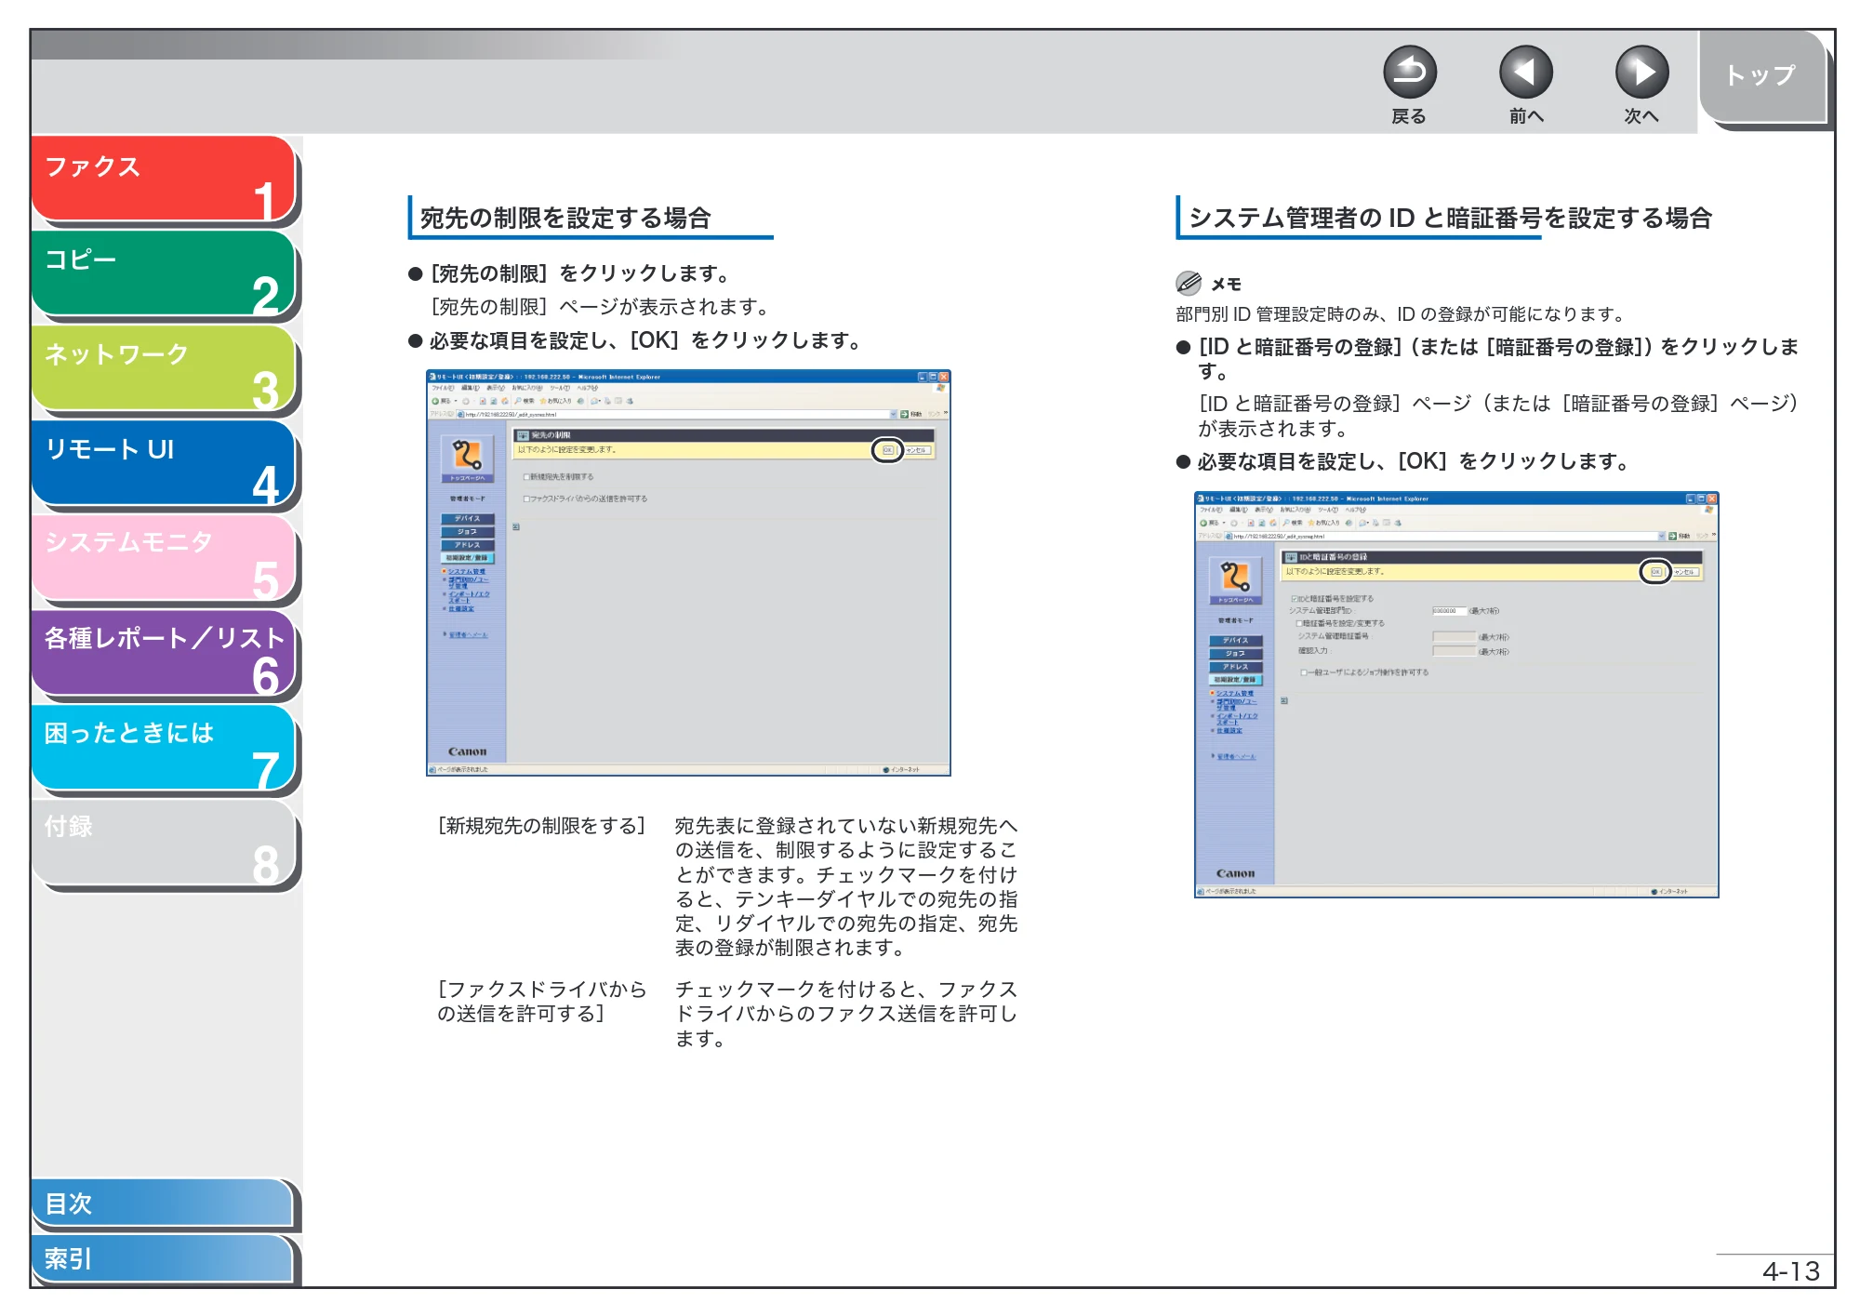Go to next page with 次へ icon
1860x1316 pixels.
(1641, 73)
